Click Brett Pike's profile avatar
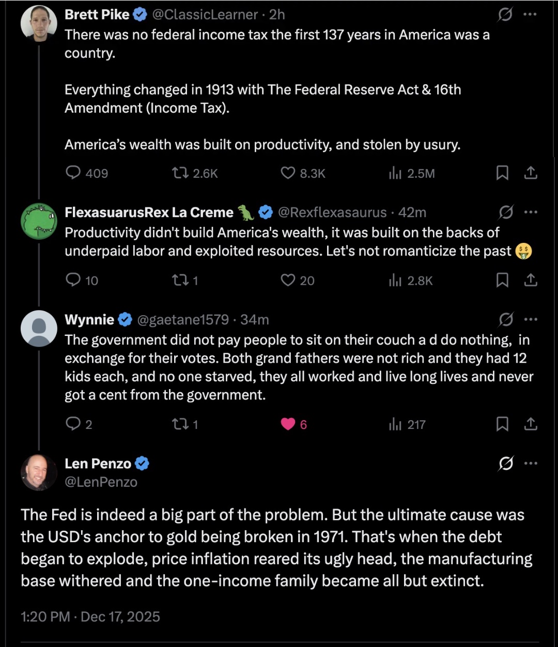This screenshot has height=647, width=558. [x=39, y=23]
